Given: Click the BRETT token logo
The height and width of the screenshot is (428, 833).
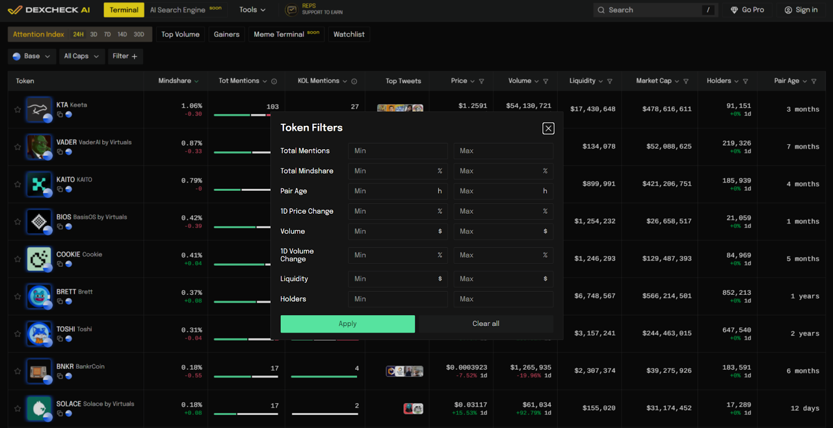Looking at the screenshot, I should [39, 296].
